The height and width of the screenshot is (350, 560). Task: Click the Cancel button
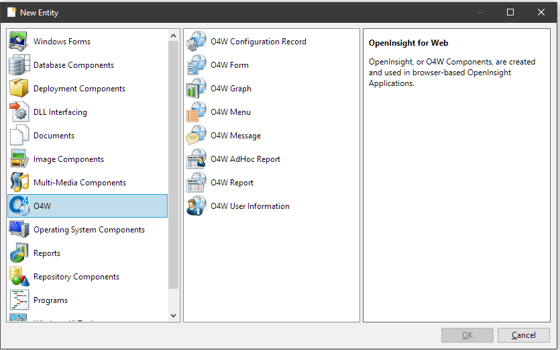524,335
